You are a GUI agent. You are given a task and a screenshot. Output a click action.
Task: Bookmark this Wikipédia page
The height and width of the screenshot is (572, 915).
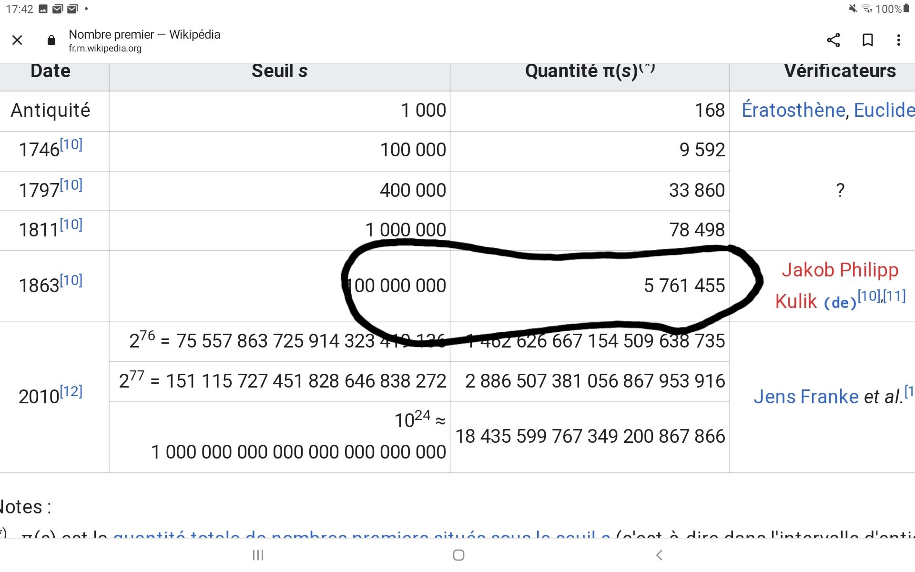(867, 40)
